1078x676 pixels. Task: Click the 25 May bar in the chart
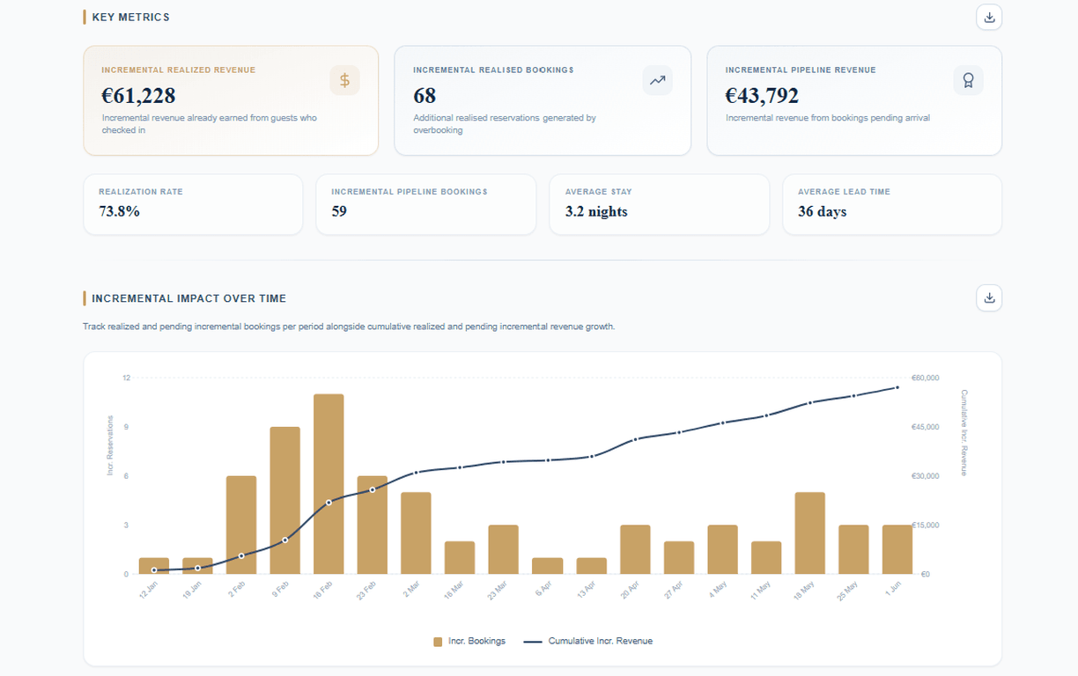coord(853,549)
